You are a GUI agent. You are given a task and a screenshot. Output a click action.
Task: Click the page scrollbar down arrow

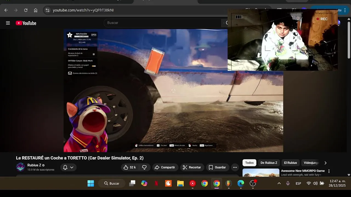(349, 175)
